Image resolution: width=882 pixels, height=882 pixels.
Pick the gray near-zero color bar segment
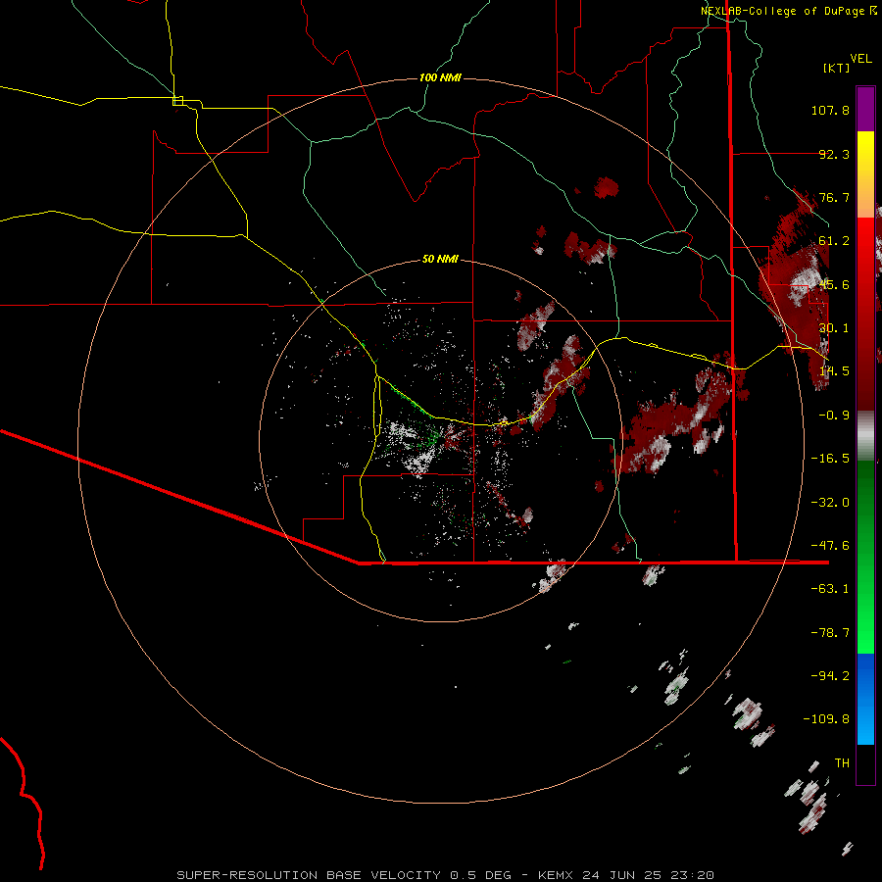pos(865,436)
